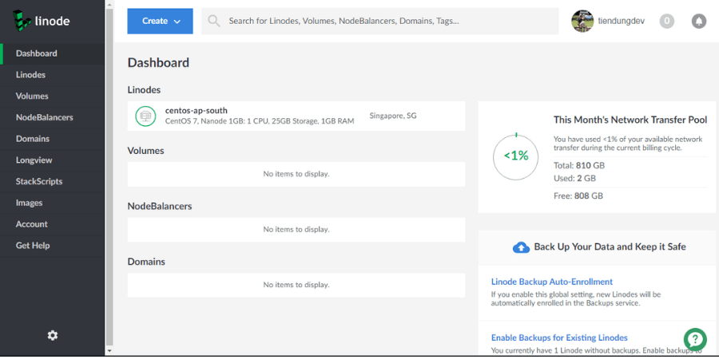Focus the Linodes, Volumes search field

click(379, 21)
